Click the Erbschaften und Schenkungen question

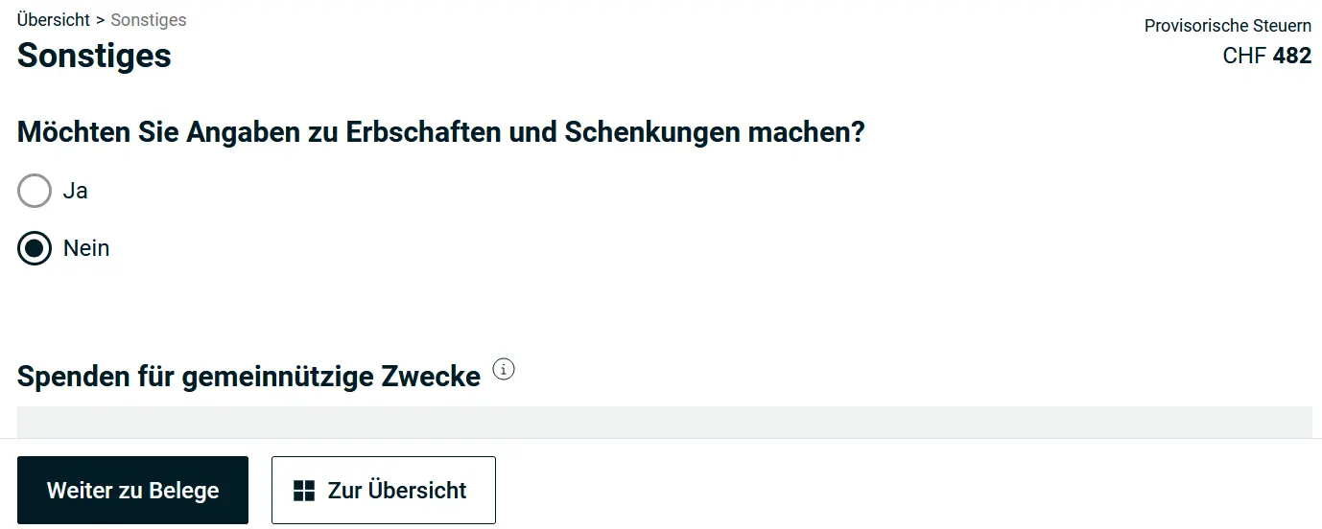pos(441,132)
